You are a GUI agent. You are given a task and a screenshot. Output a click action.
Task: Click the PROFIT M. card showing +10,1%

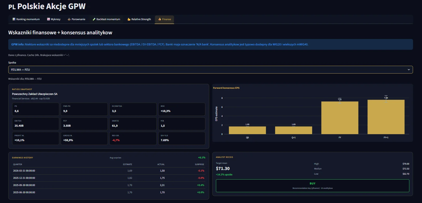click(36, 139)
